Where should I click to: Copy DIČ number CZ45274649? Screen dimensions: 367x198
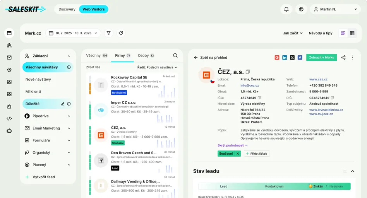[332, 98]
